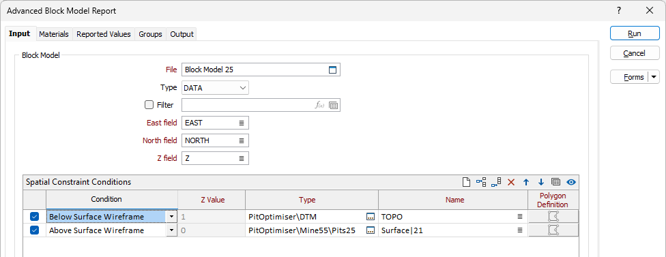Move constraint row up with up arrow
Screen dimensions: 666x257
526,183
